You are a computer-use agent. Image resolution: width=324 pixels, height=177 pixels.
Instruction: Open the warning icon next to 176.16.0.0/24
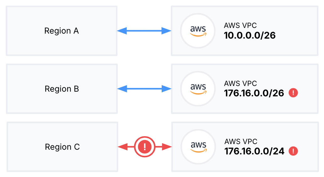pyautogui.click(x=293, y=151)
